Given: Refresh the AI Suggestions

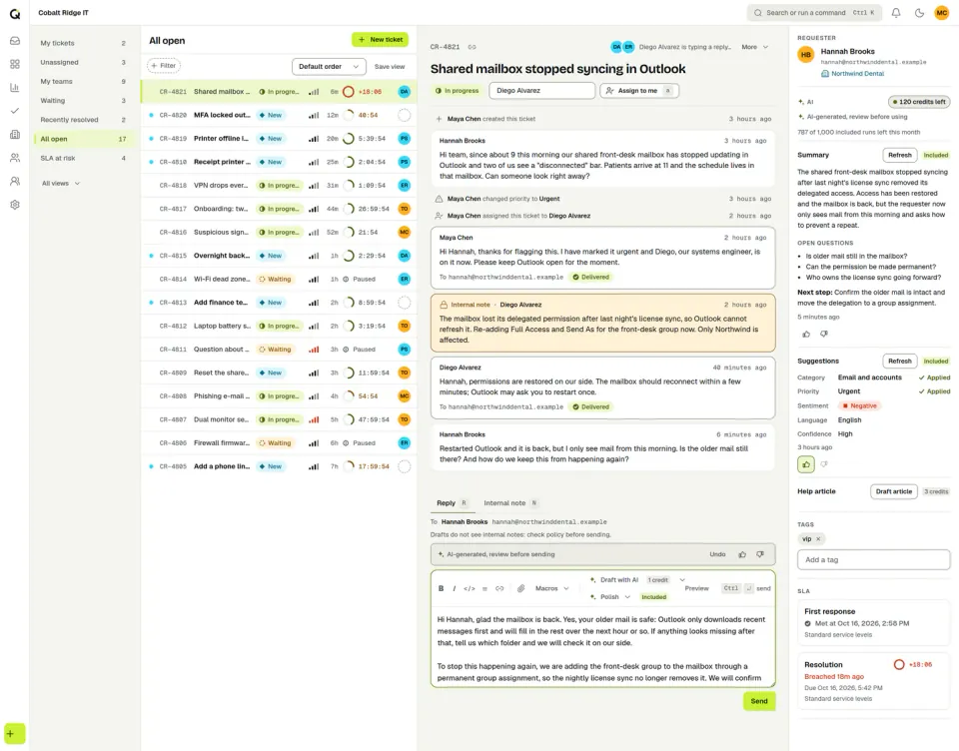Looking at the screenshot, I should [x=900, y=362].
